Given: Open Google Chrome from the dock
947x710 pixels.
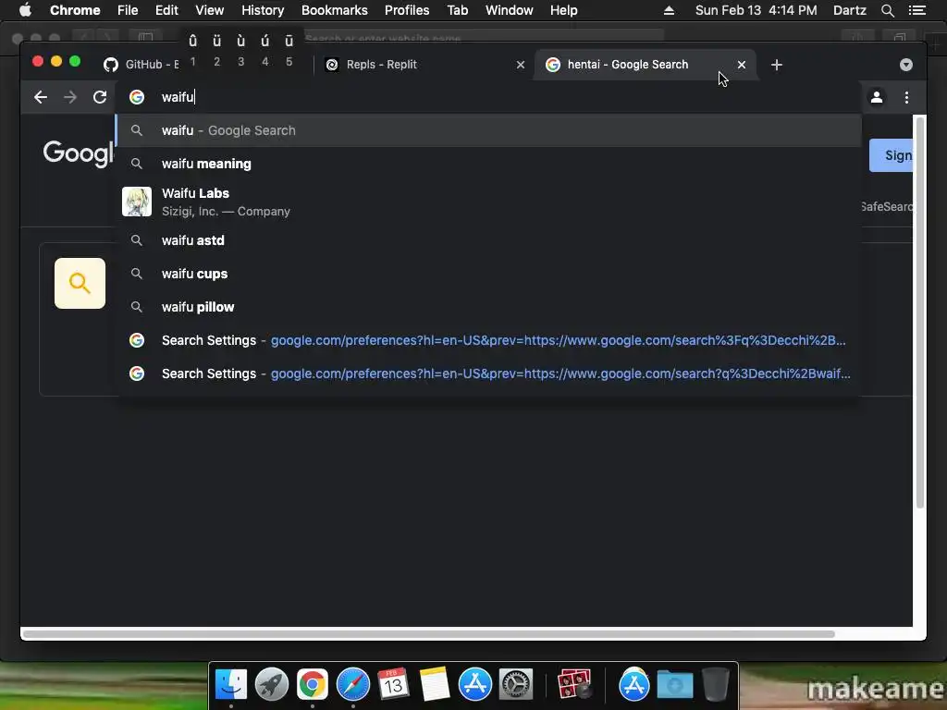Looking at the screenshot, I should tap(313, 685).
